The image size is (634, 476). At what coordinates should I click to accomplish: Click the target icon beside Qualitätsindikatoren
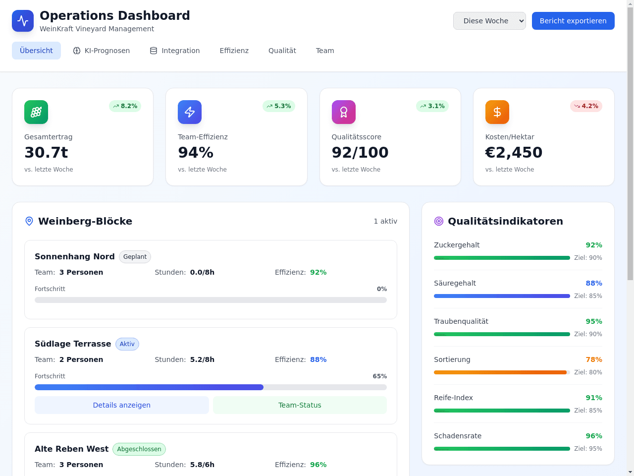point(439,221)
